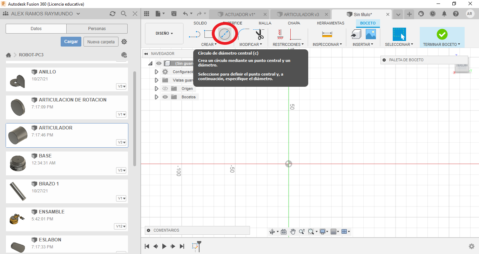Switch to the Personas tab

tap(97, 29)
